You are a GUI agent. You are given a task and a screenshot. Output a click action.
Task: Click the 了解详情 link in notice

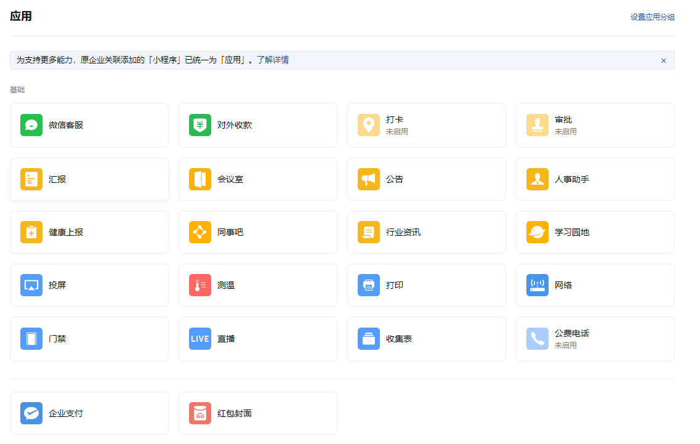pos(273,60)
